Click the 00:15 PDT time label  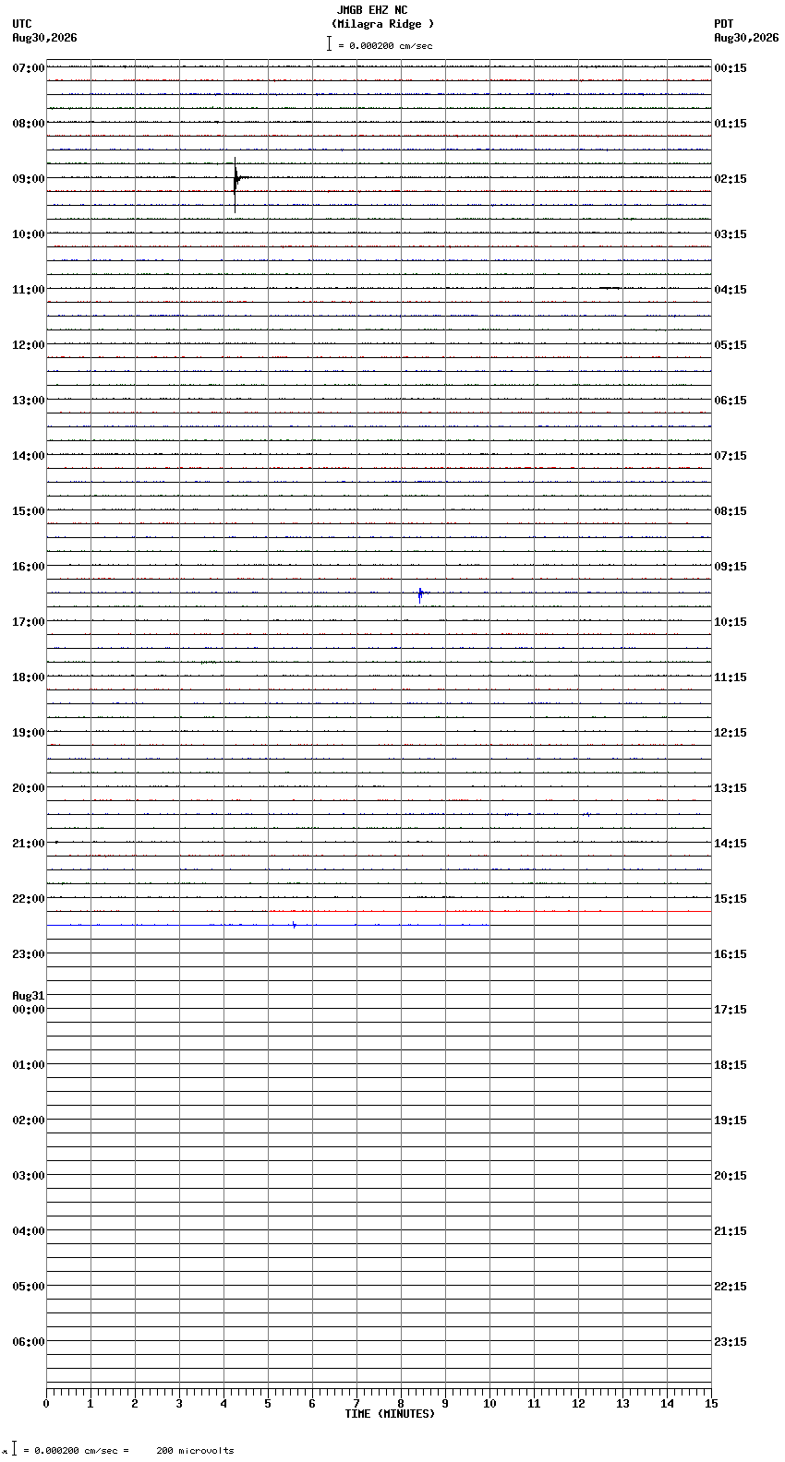coord(731,68)
